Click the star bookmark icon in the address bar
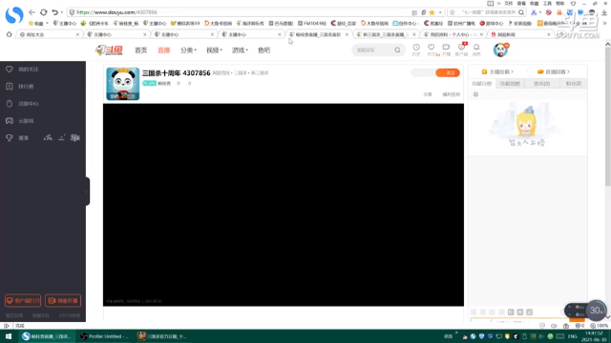 pyautogui.click(x=432, y=12)
